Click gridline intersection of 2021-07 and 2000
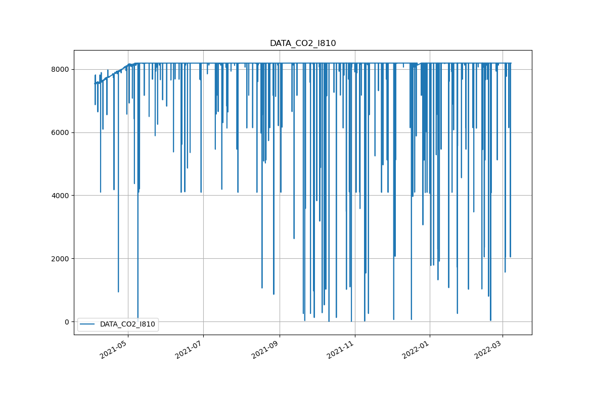 (203, 259)
